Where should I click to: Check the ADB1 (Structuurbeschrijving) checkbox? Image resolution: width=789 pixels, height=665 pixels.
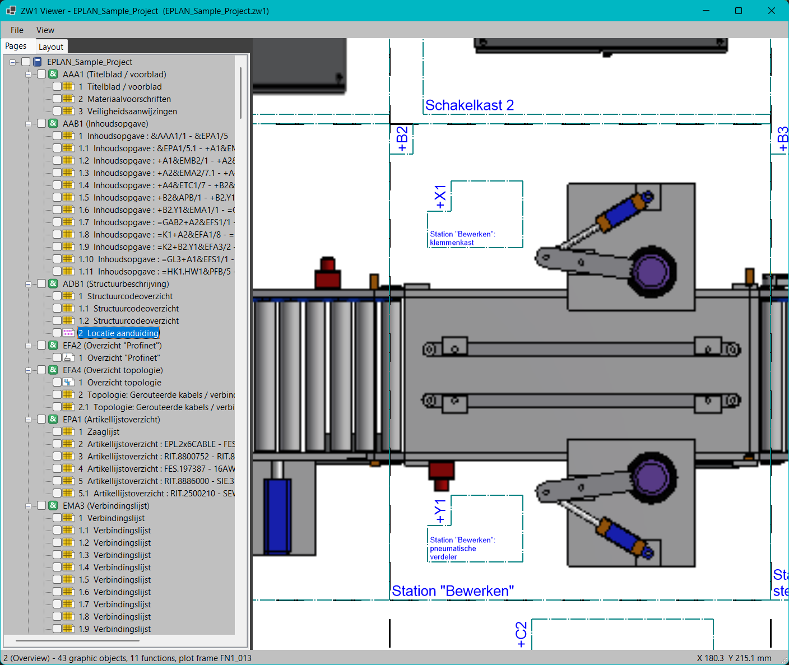(41, 283)
